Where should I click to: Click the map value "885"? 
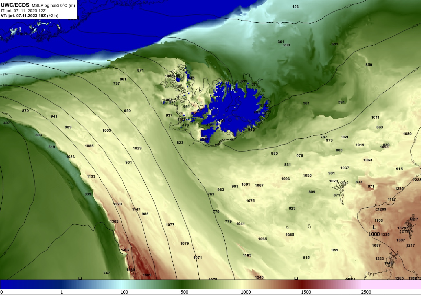(x=274, y=153)
